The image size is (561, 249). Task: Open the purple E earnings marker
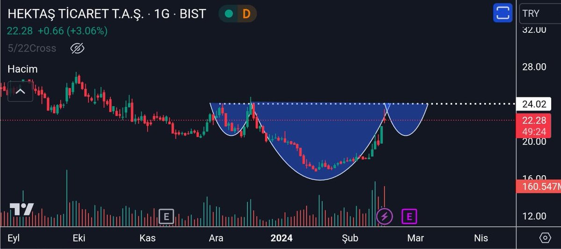(x=409, y=216)
